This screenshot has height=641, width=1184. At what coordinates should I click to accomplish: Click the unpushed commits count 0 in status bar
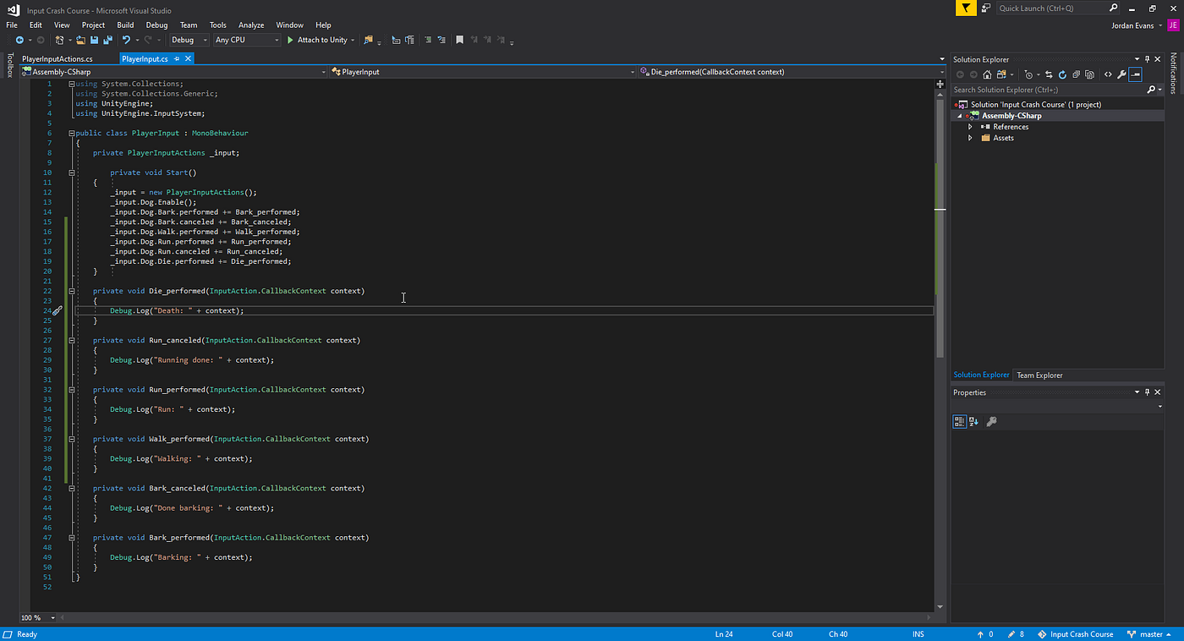point(985,634)
